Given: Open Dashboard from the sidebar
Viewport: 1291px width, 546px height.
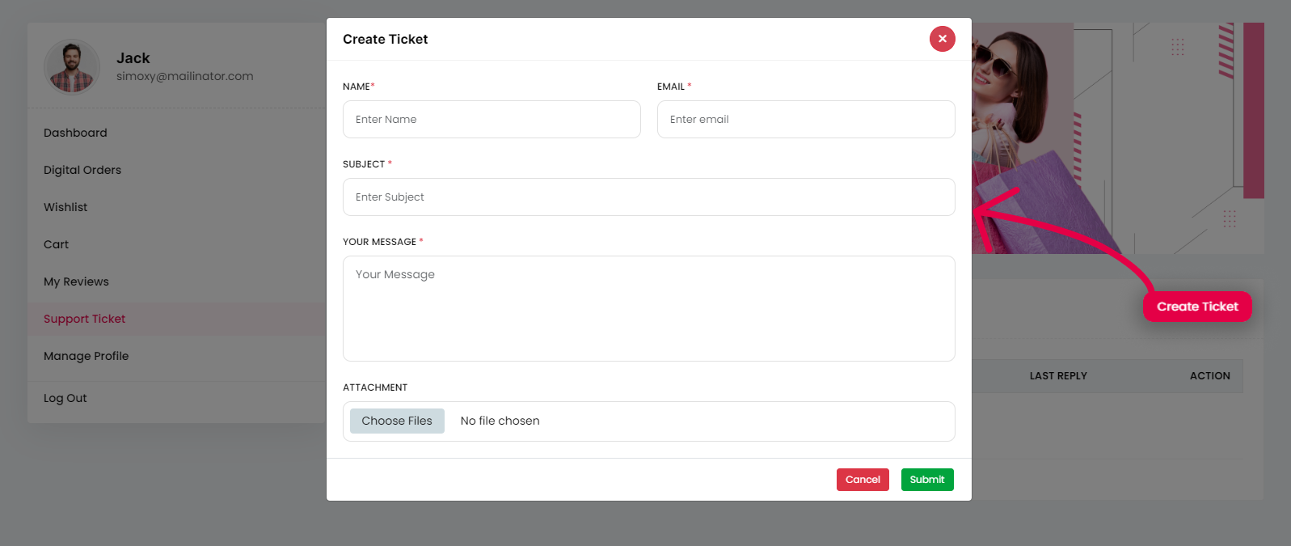Looking at the screenshot, I should tap(75, 133).
